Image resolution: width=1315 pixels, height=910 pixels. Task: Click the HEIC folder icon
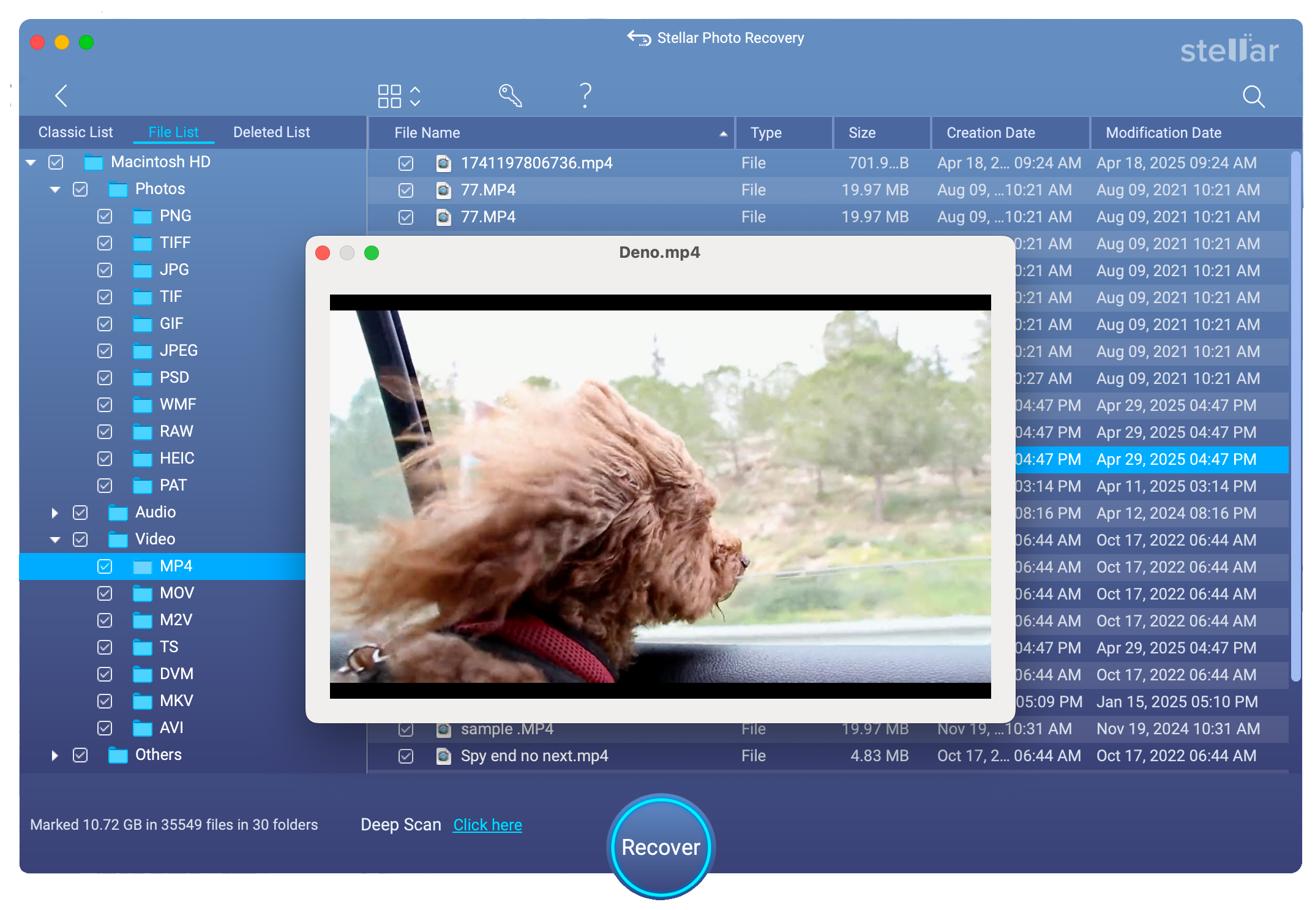(x=143, y=459)
